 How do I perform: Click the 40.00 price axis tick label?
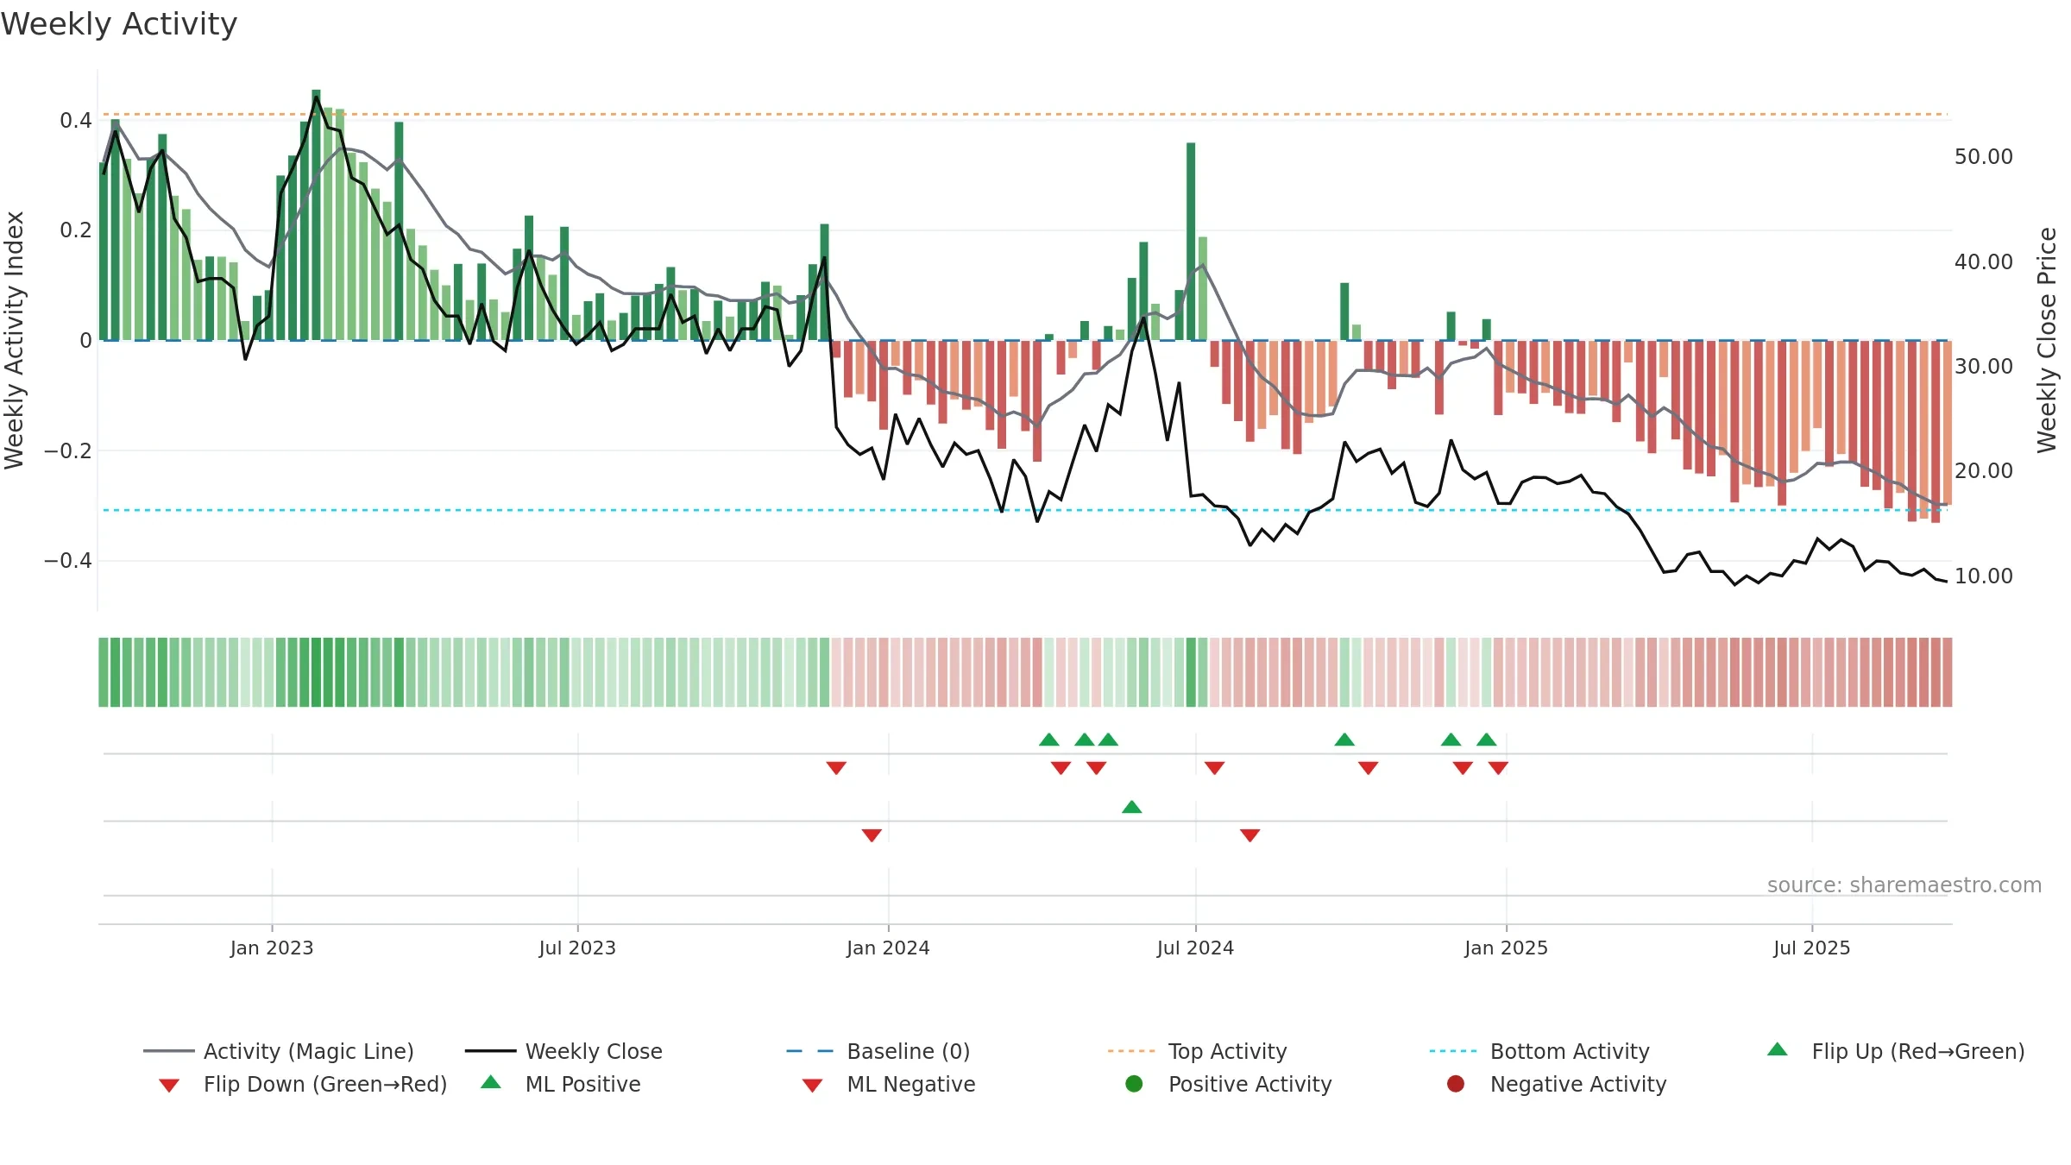click(x=1983, y=261)
